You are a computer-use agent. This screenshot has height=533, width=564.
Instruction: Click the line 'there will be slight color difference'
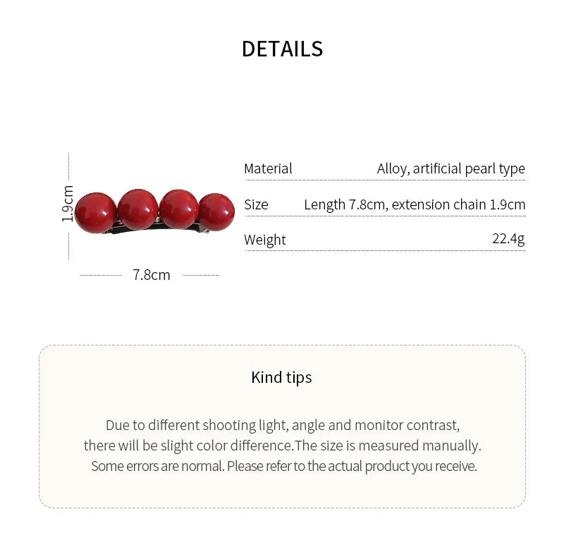(282, 446)
